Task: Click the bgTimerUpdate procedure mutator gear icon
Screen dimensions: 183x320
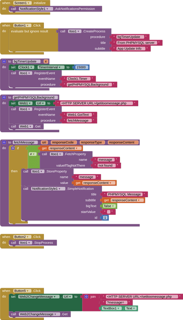Action: coord(4,61)
